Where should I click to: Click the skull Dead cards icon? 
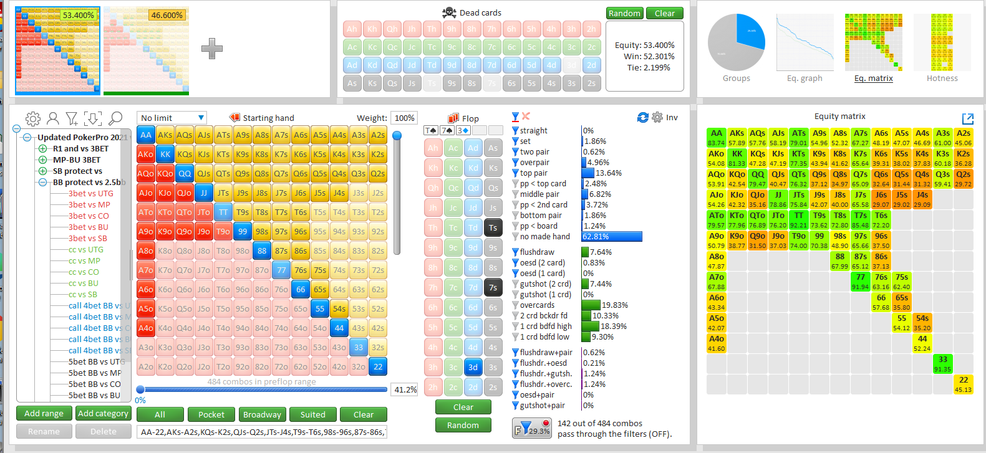pos(449,12)
